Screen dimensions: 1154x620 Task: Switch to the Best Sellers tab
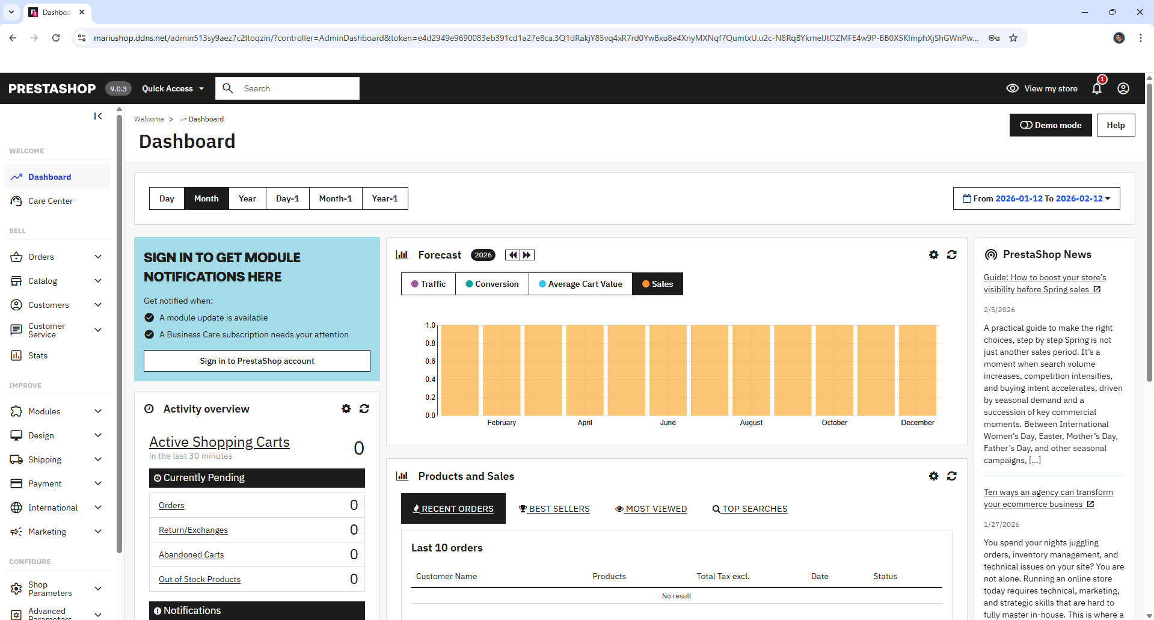click(554, 509)
